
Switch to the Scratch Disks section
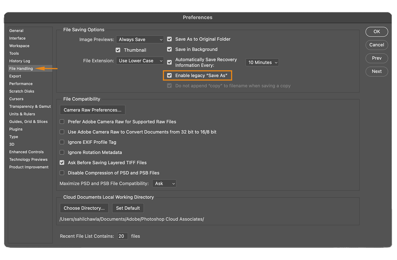pyautogui.click(x=22, y=91)
